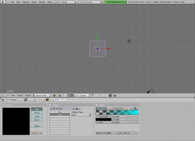Open the 3D view window type selector
The height and width of the screenshot is (141, 195).
(x=4, y=95)
